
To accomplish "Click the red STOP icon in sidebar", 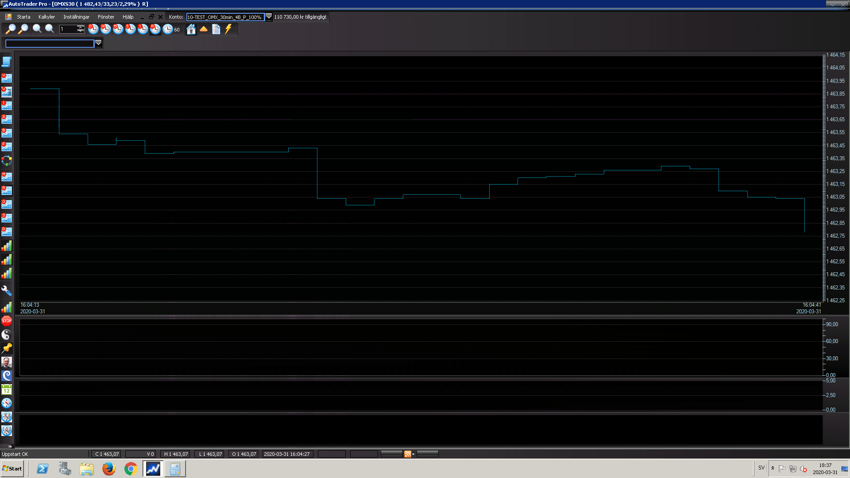I will click(x=7, y=321).
